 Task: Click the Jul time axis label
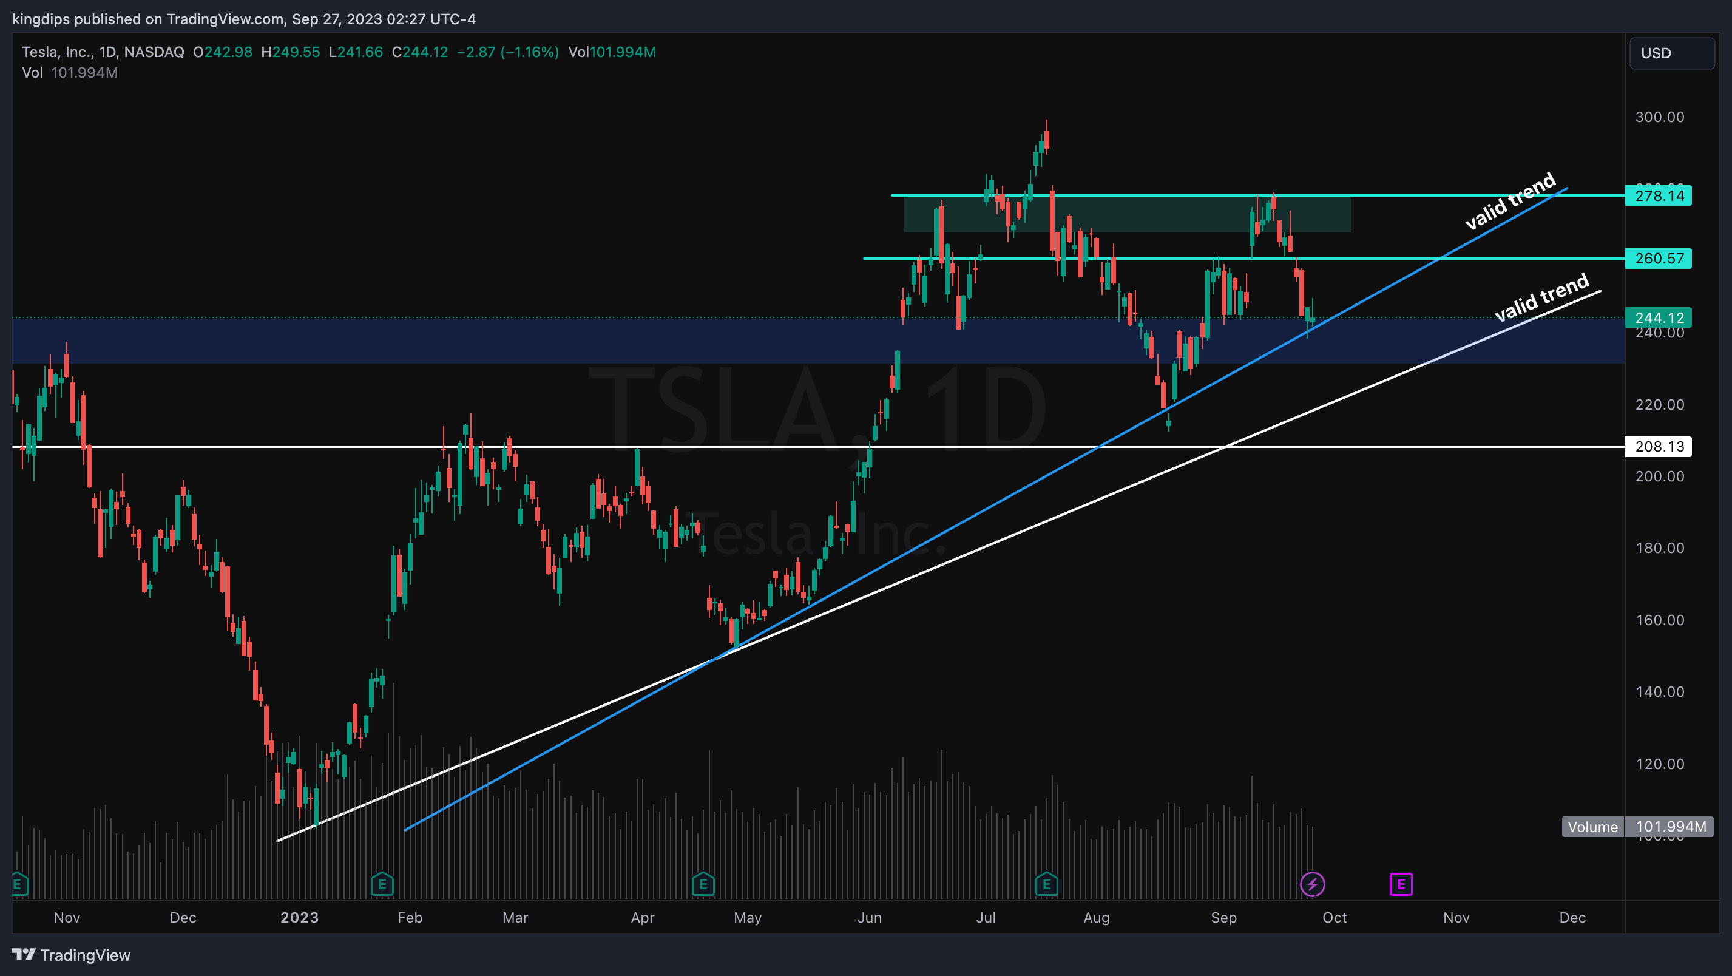tap(986, 918)
